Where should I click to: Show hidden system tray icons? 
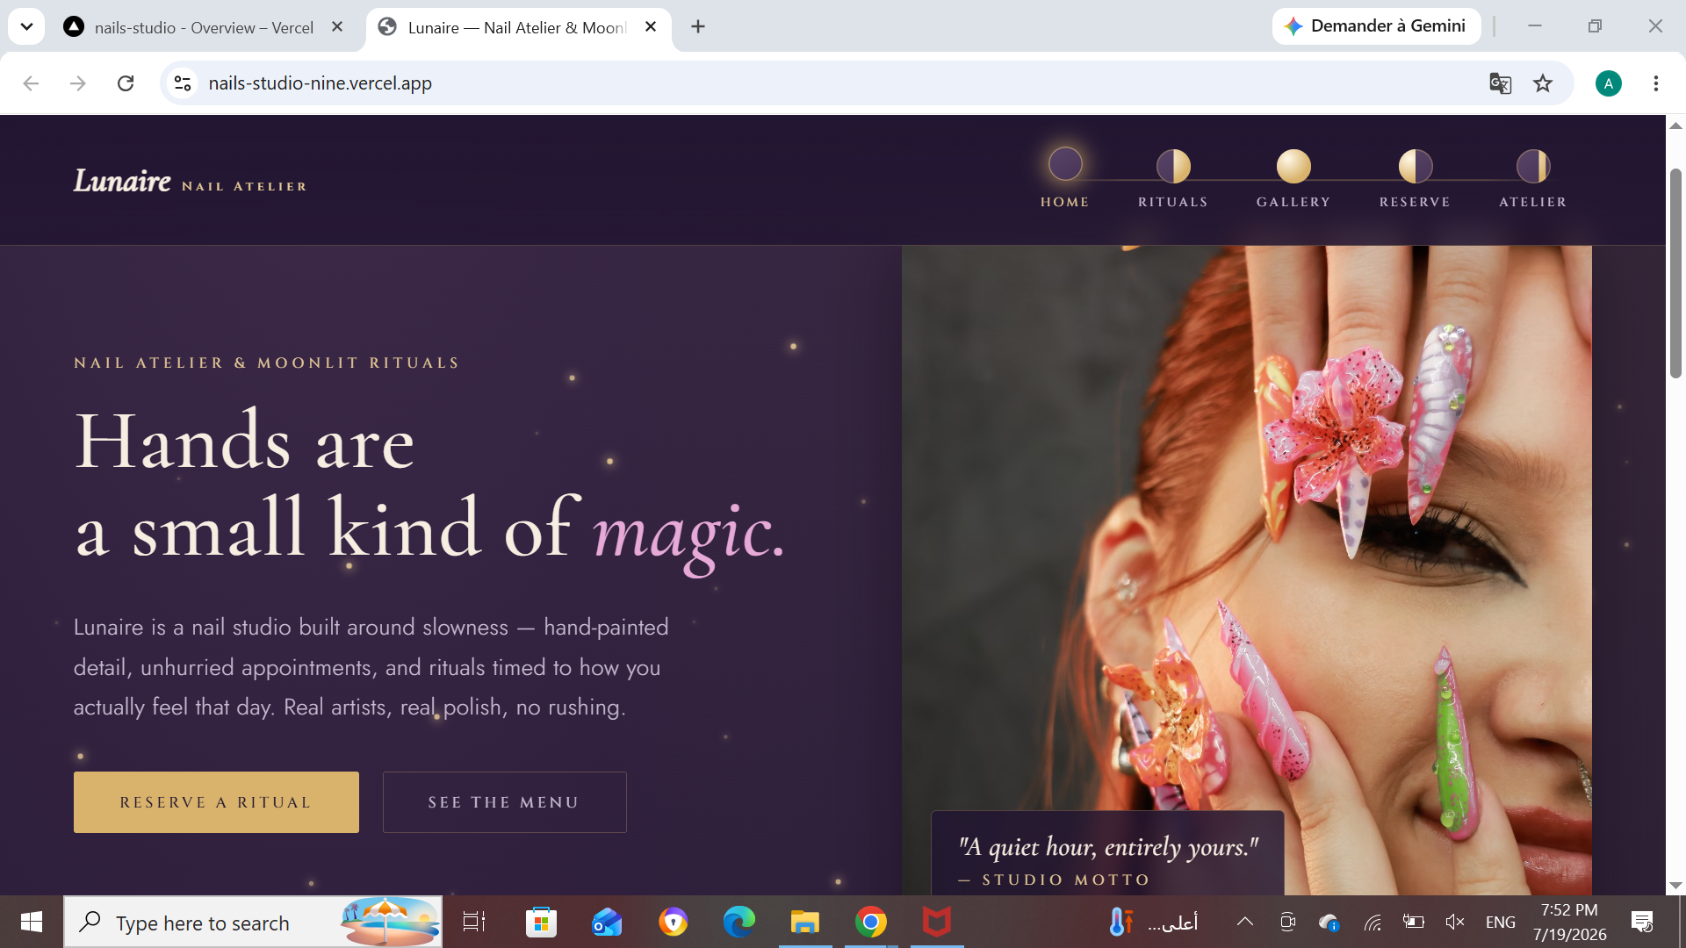coord(1245,922)
